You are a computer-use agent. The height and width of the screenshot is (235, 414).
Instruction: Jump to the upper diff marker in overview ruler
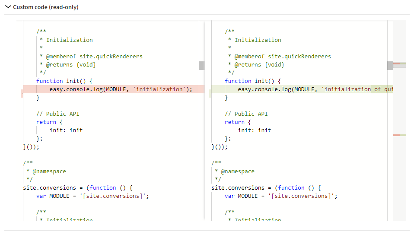click(400, 64)
